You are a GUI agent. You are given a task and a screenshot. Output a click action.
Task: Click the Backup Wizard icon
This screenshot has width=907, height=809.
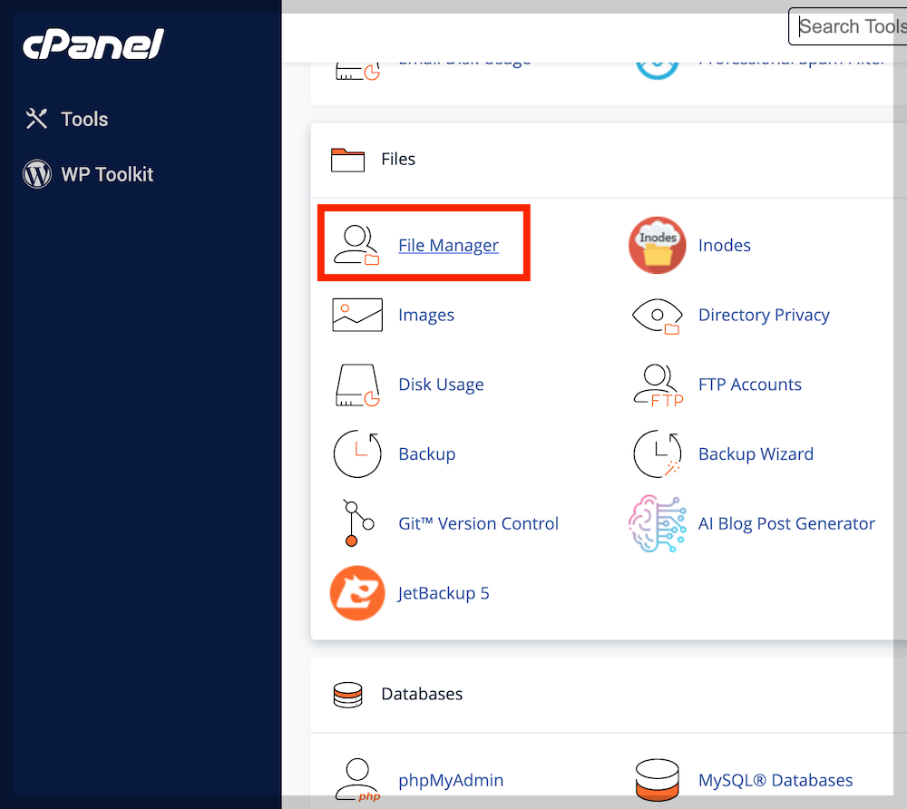click(657, 454)
